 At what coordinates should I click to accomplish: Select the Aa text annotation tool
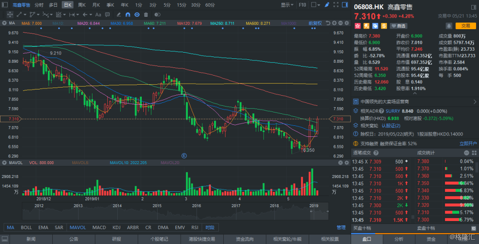coord(98,14)
